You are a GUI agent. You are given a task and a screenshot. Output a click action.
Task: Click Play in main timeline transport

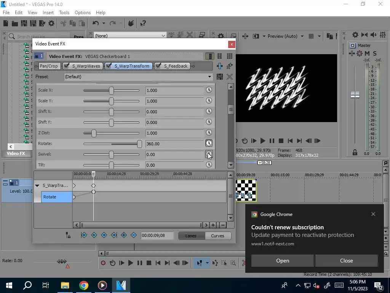click(x=130, y=263)
